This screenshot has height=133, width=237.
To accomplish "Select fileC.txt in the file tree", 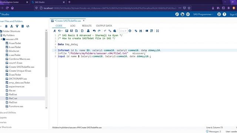I will (13, 98).
